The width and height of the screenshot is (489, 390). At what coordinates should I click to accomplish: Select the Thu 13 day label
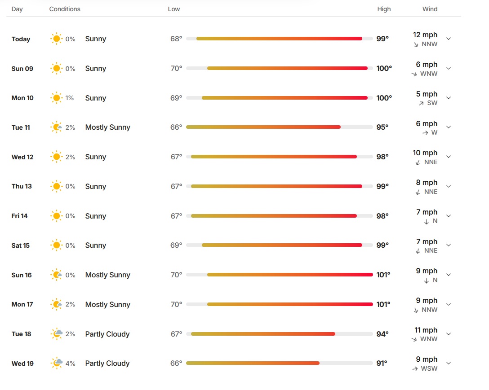[22, 186]
